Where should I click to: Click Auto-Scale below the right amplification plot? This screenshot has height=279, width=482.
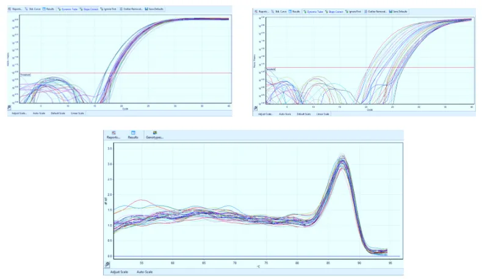tap(285, 114)
